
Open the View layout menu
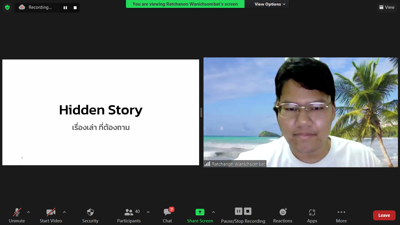point(387,7)
